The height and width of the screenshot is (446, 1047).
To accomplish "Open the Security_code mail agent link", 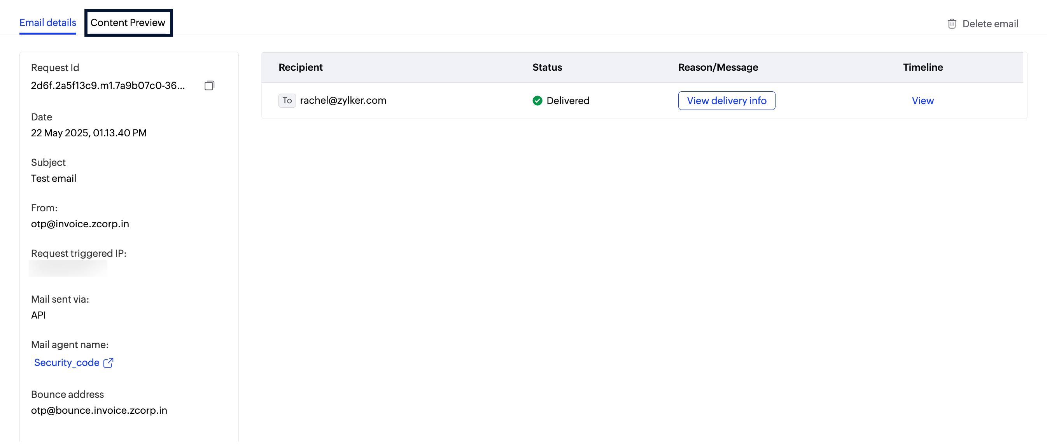I will pos(67,362).
